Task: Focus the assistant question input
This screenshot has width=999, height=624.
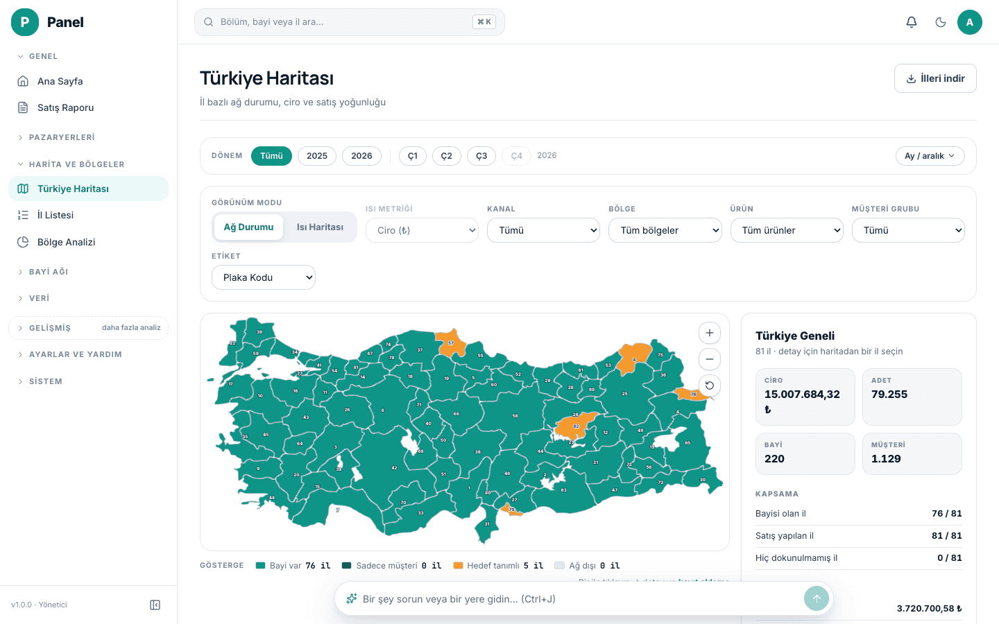Action: click(x=579, y=598)
